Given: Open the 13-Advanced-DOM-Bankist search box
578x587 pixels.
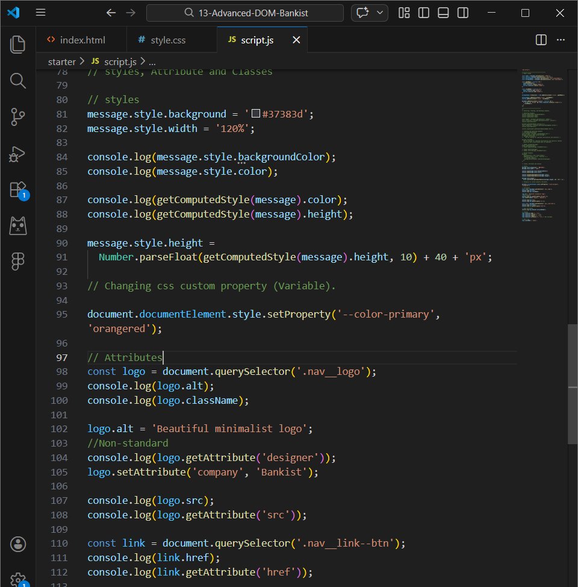Looking at the screenshot, I should pos(244,12).
